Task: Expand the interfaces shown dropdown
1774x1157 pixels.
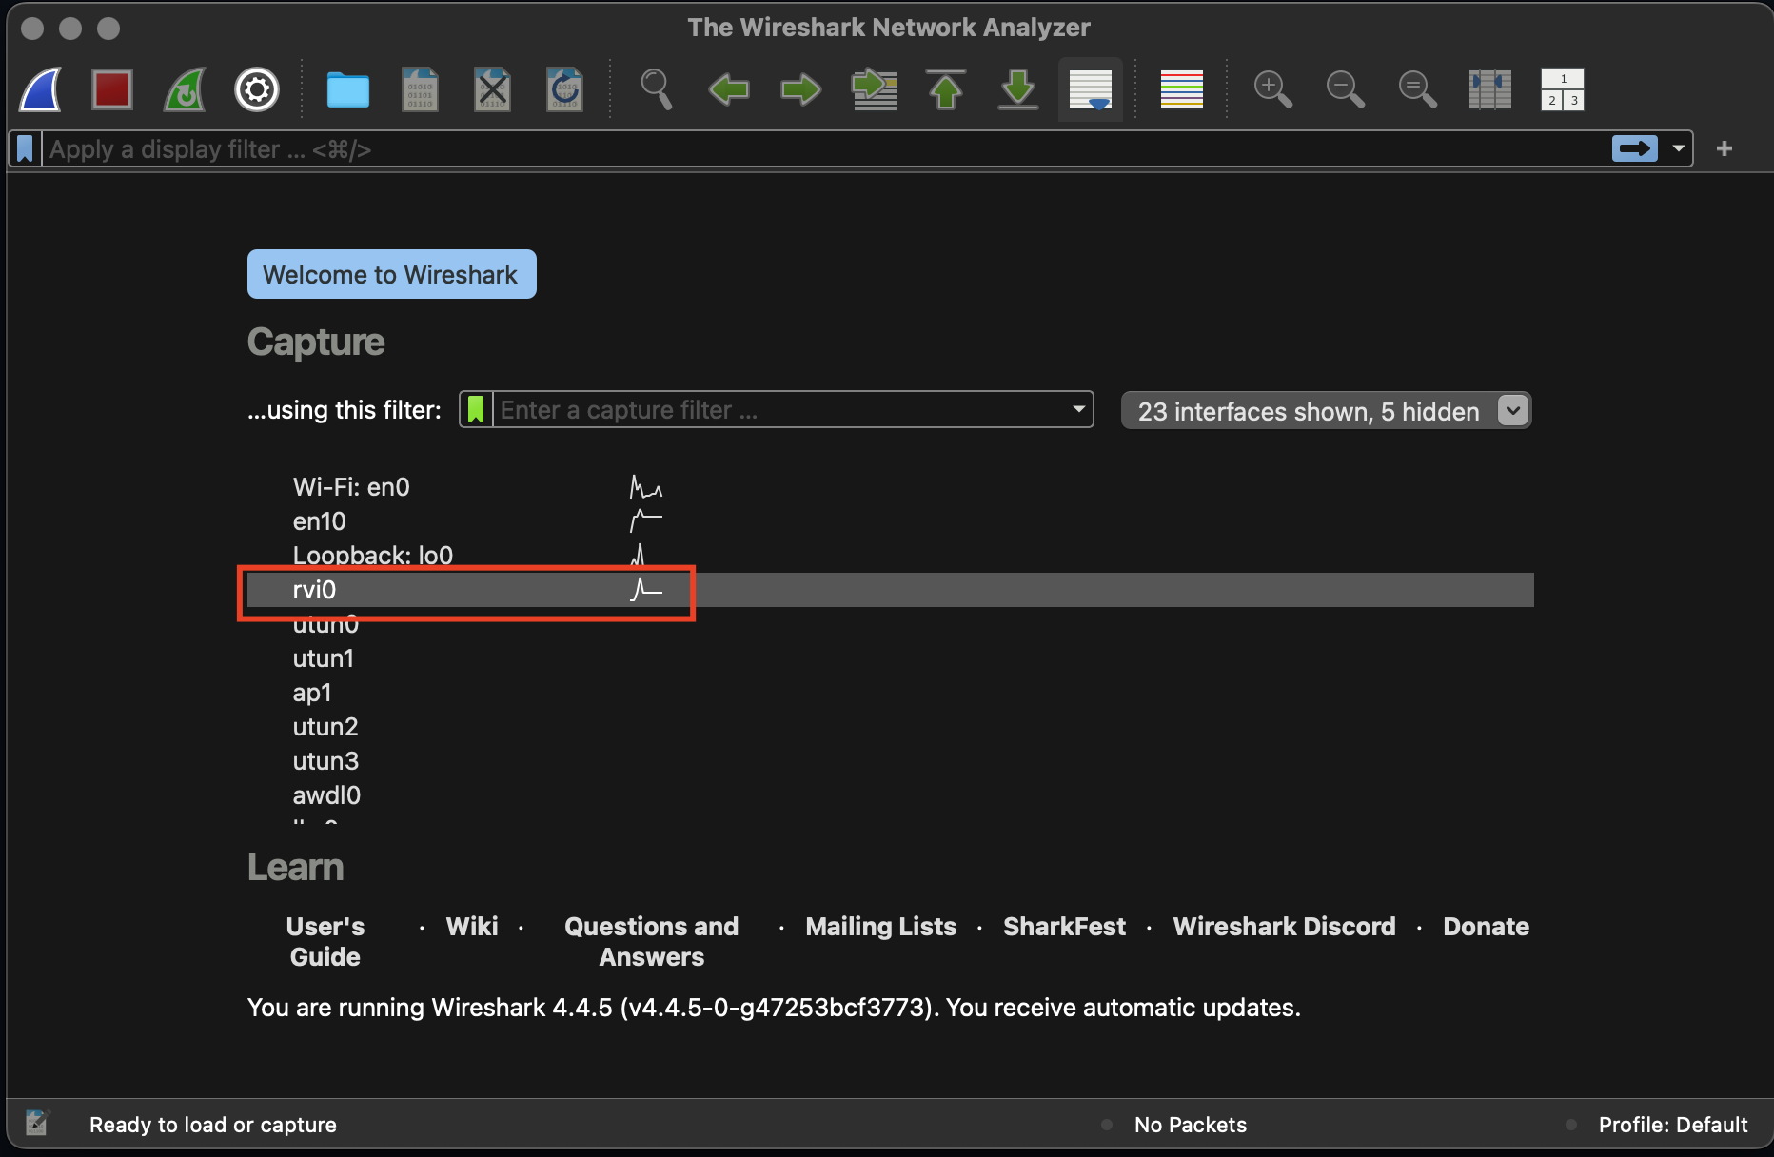Action: [1512, 410]
